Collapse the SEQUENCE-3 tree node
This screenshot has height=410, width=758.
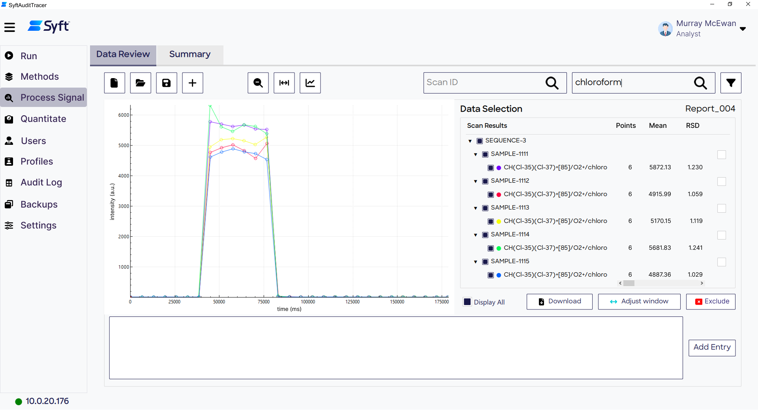point(470,141)
